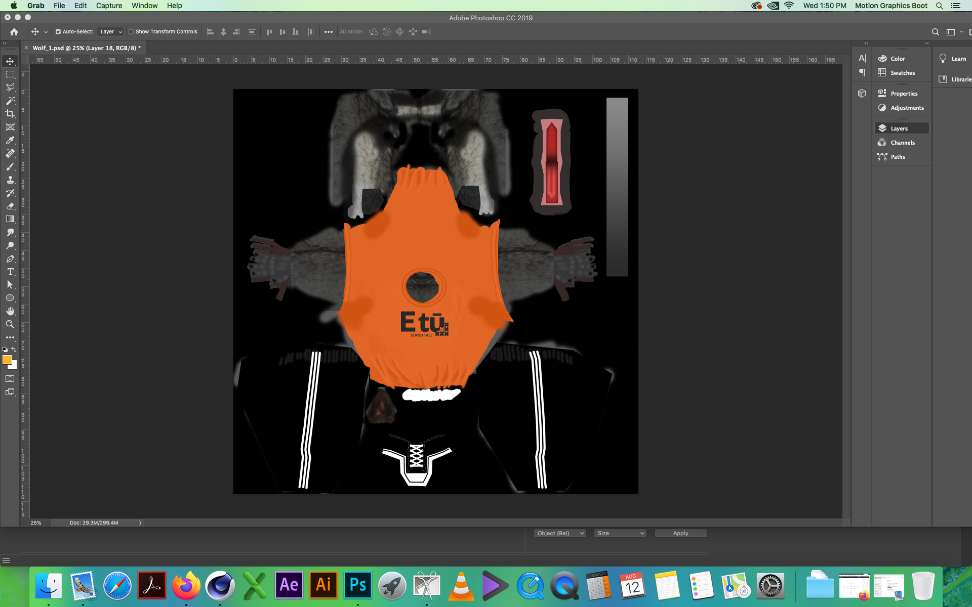Select the Horizontal Type tool
The width and height of the screenshot is (972, 607).
click(x=10, y=272)
